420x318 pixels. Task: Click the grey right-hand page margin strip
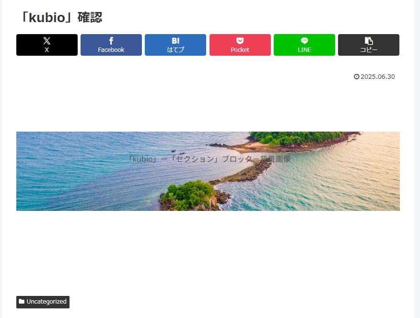[417, 159]
